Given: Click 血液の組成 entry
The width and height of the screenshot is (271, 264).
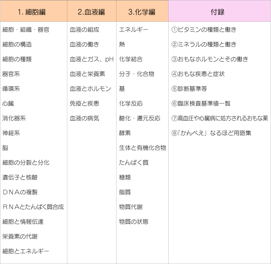Looking at the screenshot, I should (84, 30).
